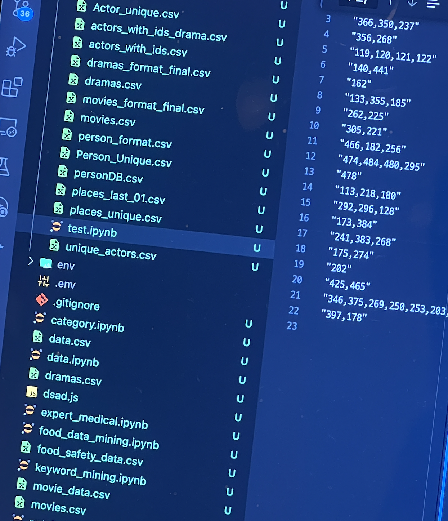Open food_safety_data.csv file

(90, 455)
